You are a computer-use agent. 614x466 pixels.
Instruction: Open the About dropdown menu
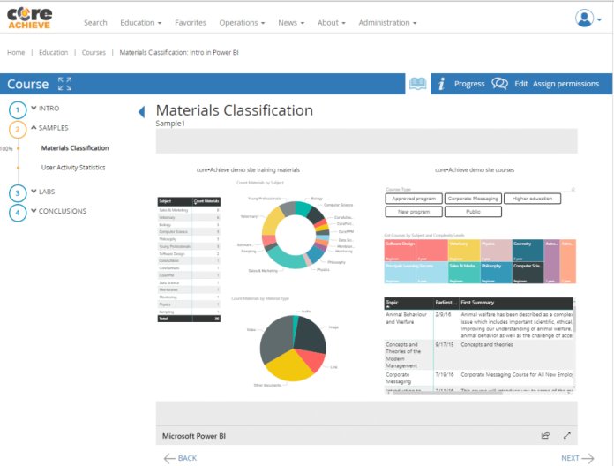[x=332, y=23]
